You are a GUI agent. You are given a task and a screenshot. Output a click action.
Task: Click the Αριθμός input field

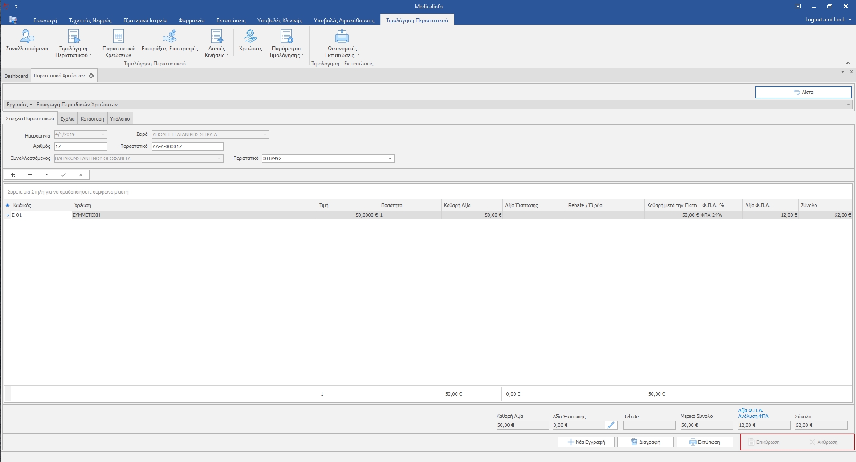point(81,146)
